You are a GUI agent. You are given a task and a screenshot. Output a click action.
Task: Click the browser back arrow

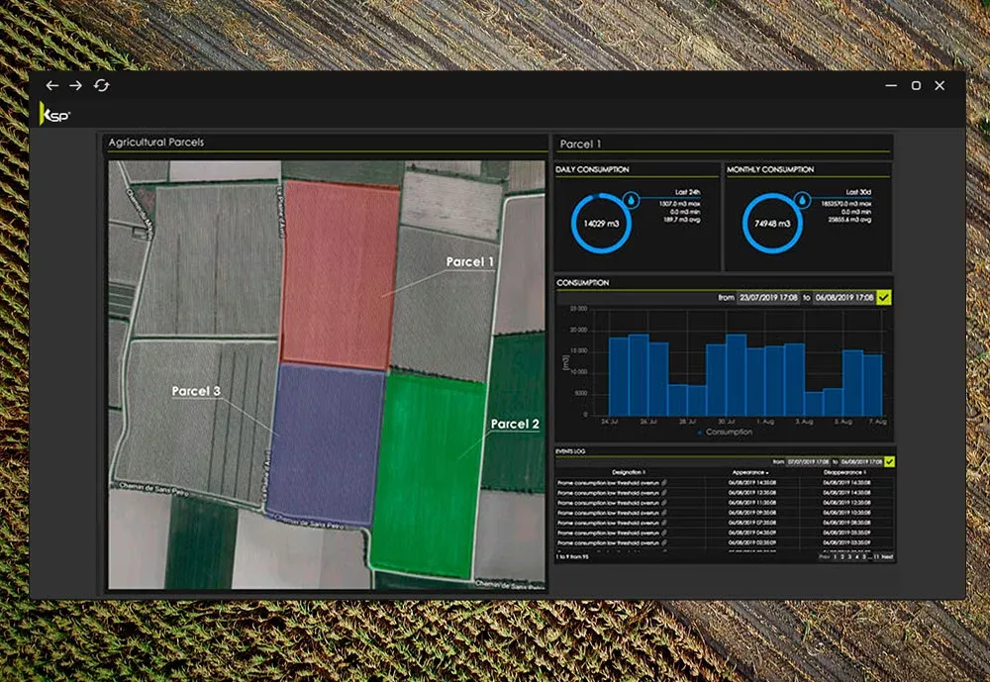52,86
